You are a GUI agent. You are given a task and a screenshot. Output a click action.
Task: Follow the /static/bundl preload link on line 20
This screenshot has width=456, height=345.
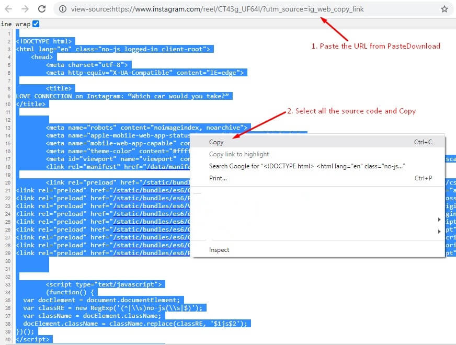(x=167, y=182)
